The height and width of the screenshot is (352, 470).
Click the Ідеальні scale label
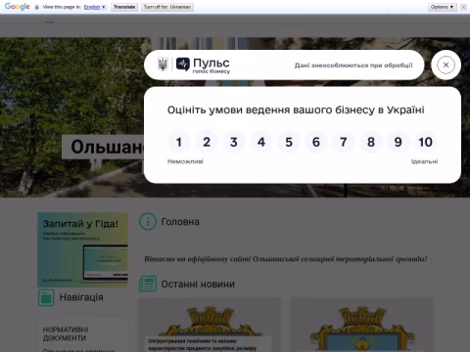[x=424, y=161]
